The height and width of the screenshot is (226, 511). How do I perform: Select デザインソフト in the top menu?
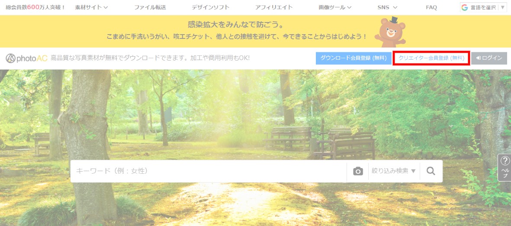click(210, 7)
